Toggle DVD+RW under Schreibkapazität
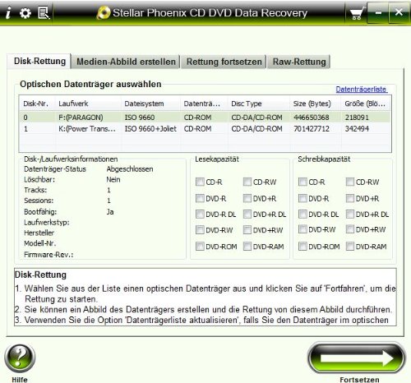Viewport: 411px width, 383px height. pos(350,229)
